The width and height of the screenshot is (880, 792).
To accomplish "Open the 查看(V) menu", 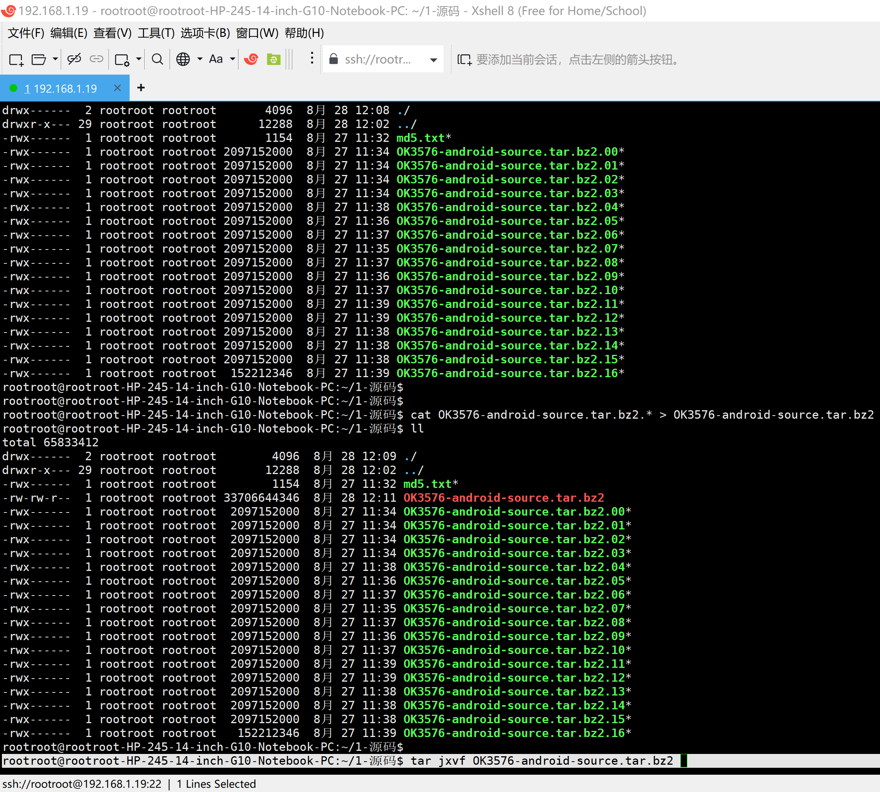I will (112, 33).
